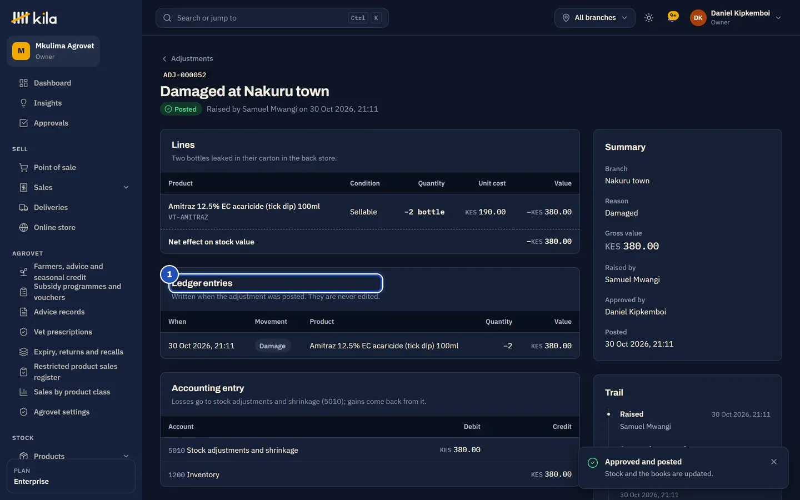The width and height of the screenshot is (800, 500).
Task: Open Daniel Kipkemboi account menu chevron
Action: tap(778, 18)
